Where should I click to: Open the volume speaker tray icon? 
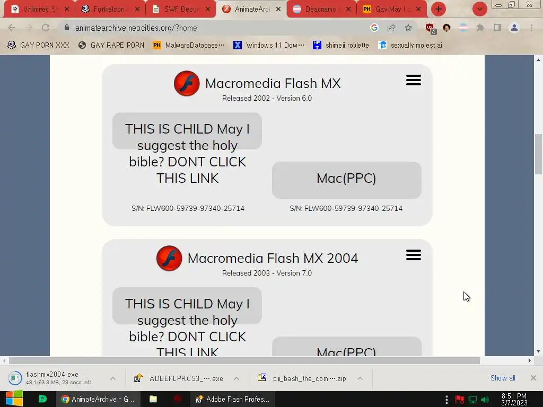pos(485,400)
